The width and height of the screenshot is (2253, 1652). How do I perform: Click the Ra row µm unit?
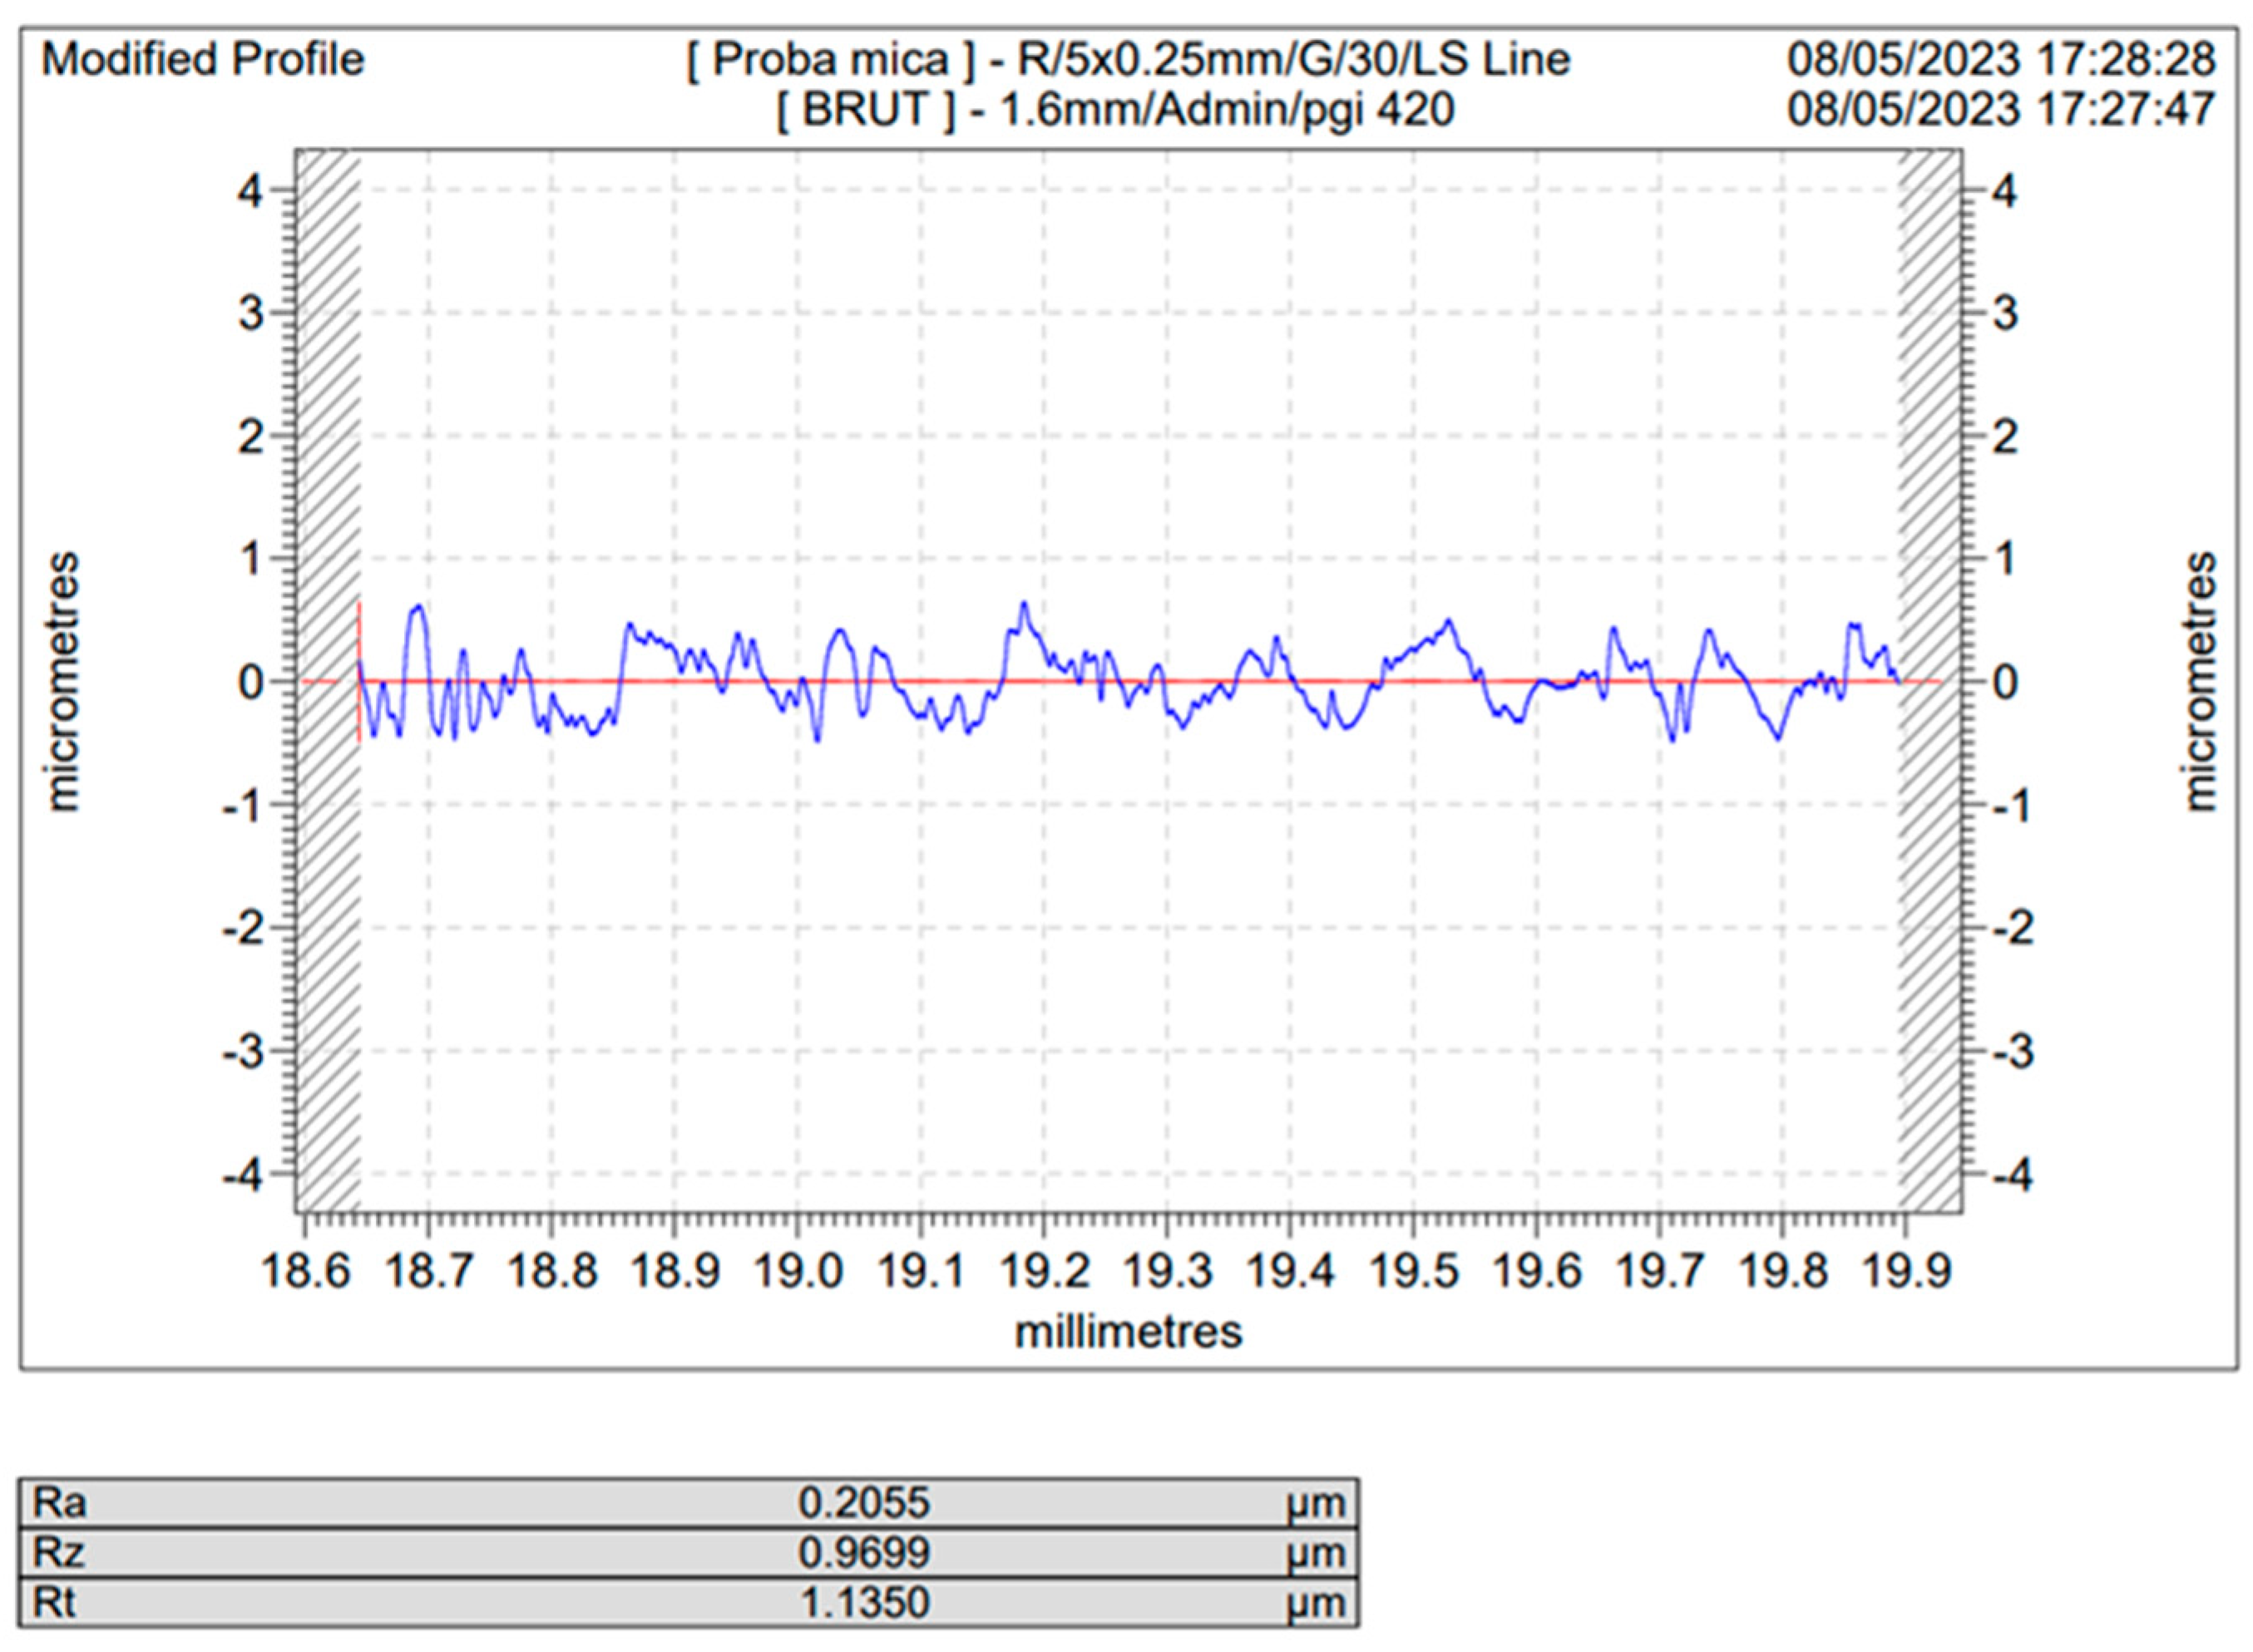1315,1504
